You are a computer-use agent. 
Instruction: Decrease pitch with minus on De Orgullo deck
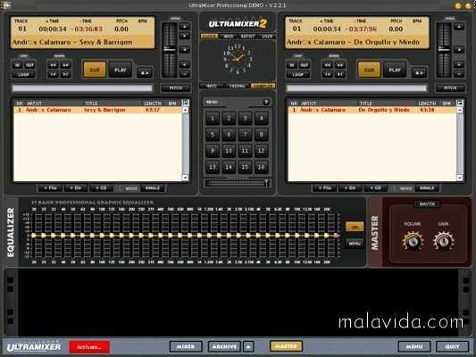[x=459, y=74]
